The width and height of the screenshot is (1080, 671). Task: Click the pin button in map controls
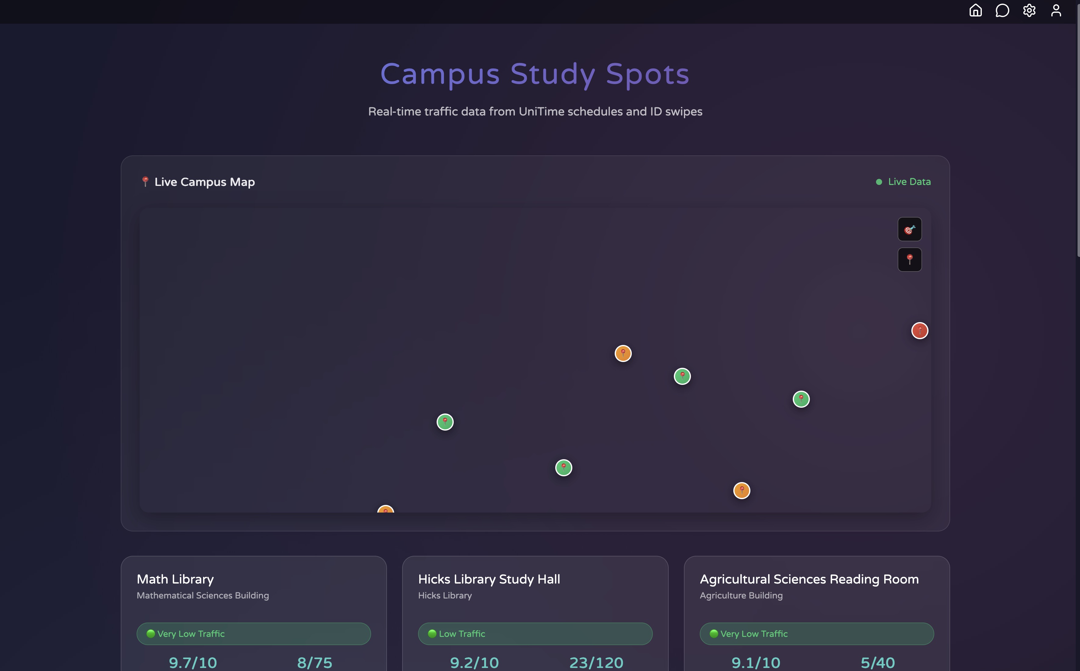click(910, 260)
